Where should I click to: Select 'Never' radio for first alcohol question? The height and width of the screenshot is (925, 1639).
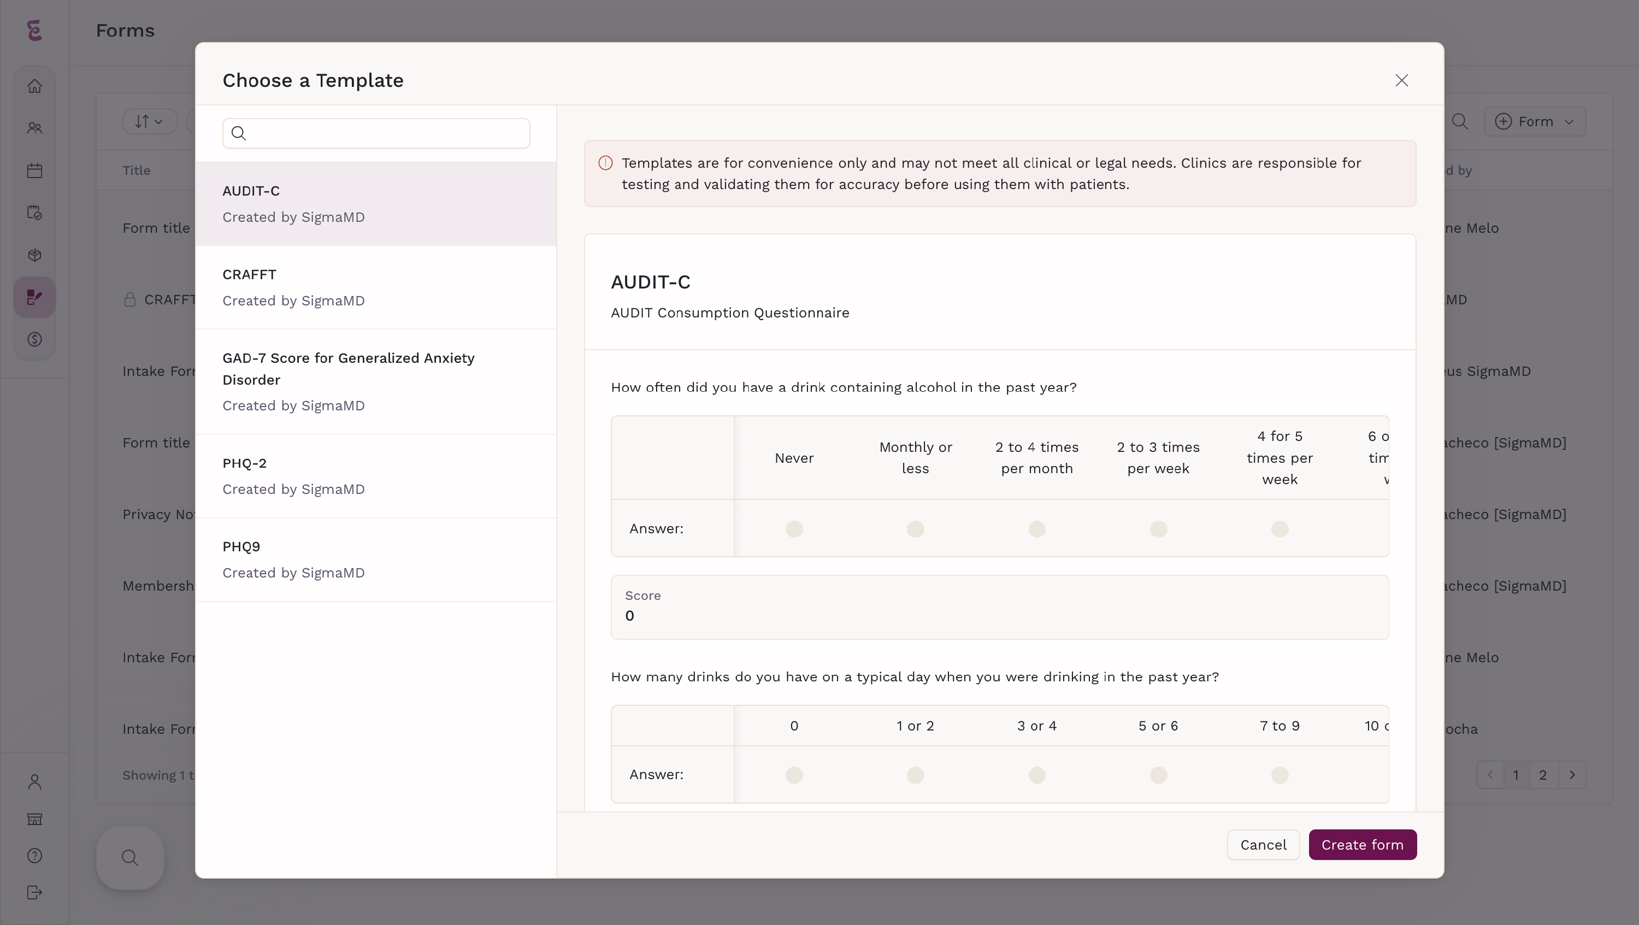(793, 529)
